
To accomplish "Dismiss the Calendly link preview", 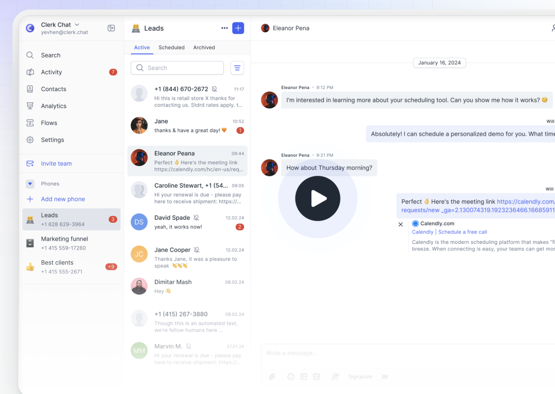I will click(401, 224).
